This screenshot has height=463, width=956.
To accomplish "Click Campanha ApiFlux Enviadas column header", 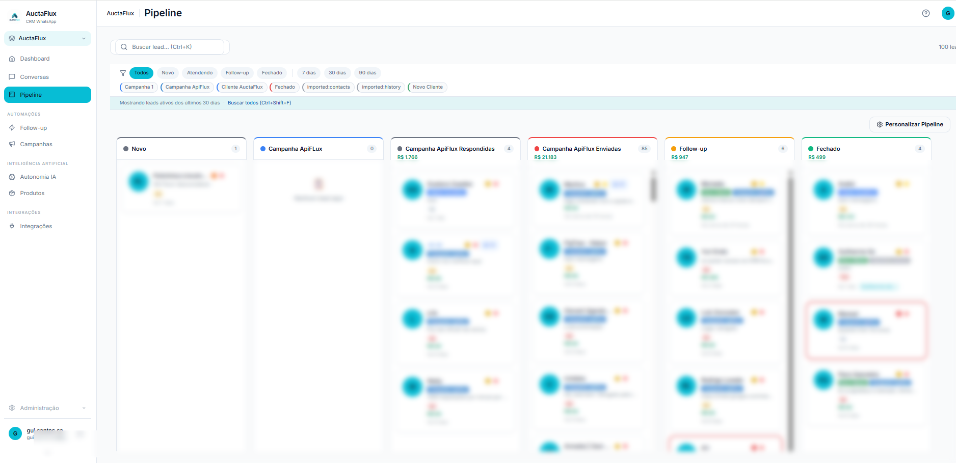I will pos(593,149).
